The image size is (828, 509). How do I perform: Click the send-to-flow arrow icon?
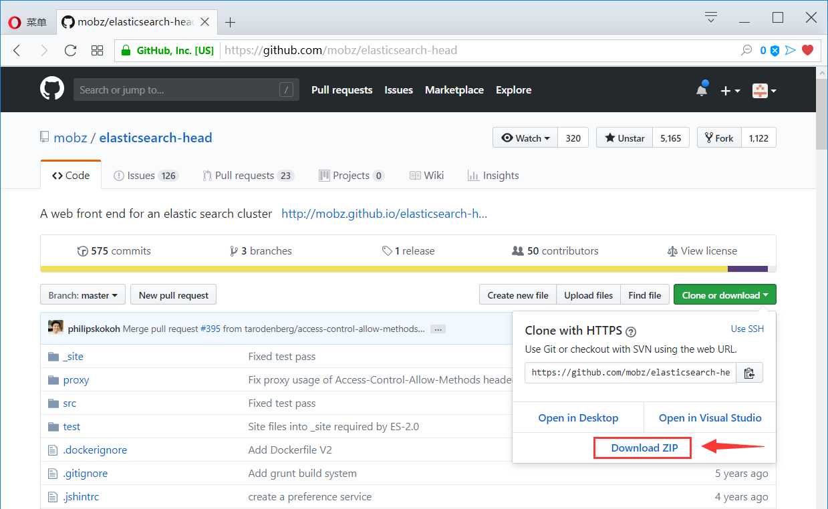click(791, 50)
